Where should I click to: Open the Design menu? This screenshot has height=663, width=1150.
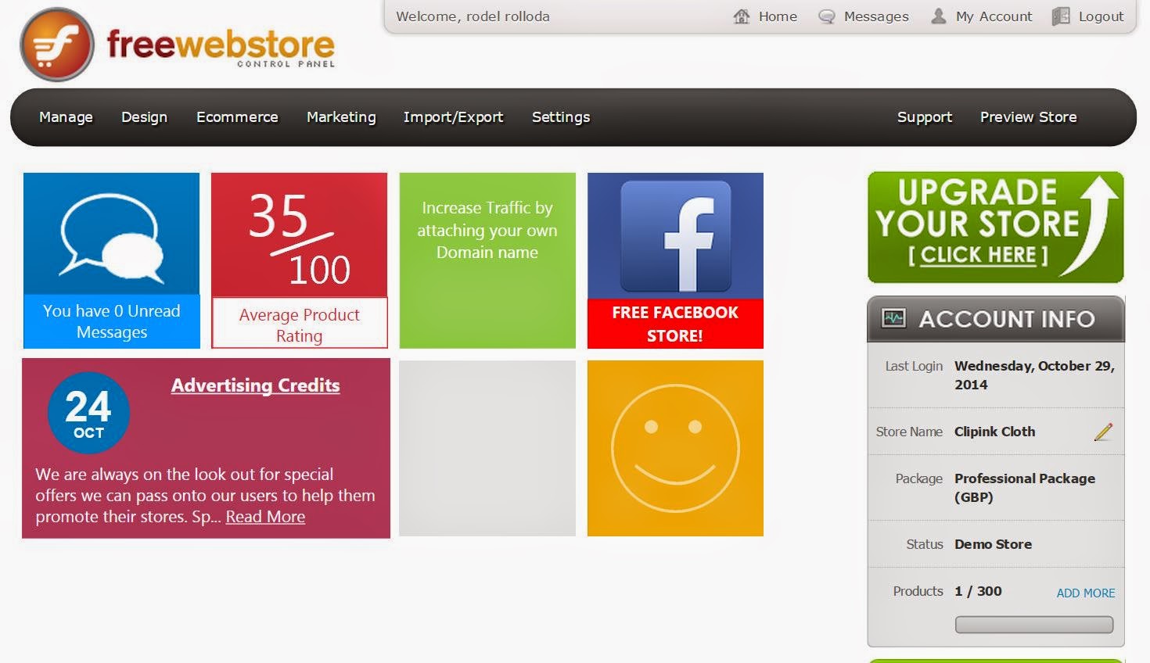(x=144, y=117)
